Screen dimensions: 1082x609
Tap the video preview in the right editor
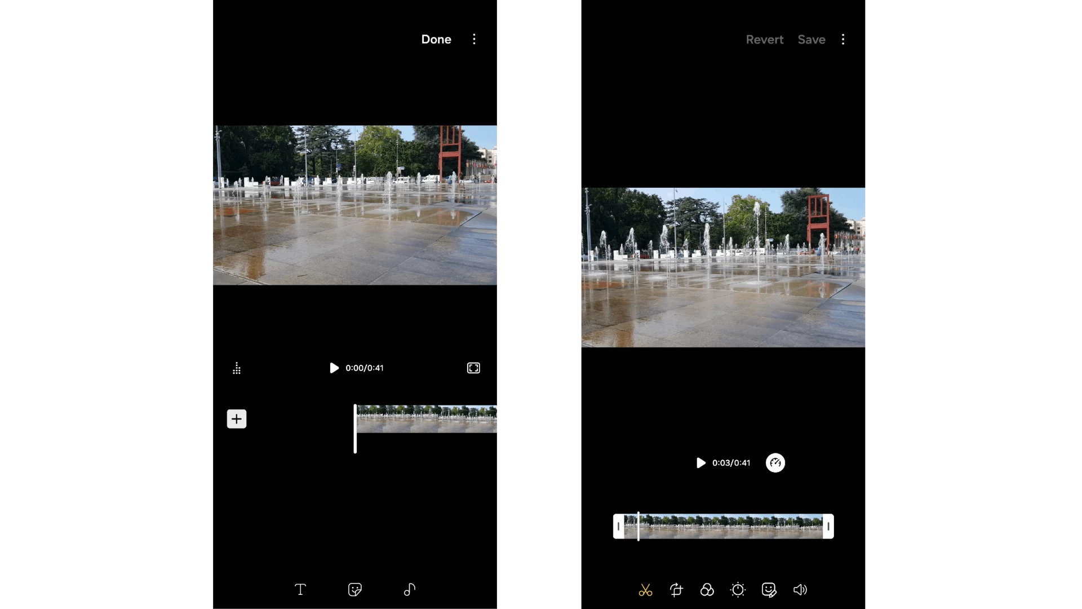[x=724, y=267]
